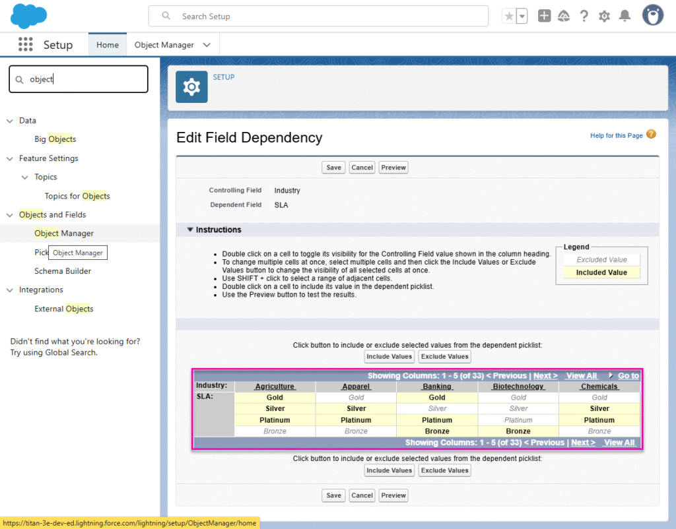Expand the Object Manager tab dropdown chevron
This screenshot has height=529, width=676.
pos(207,45)
